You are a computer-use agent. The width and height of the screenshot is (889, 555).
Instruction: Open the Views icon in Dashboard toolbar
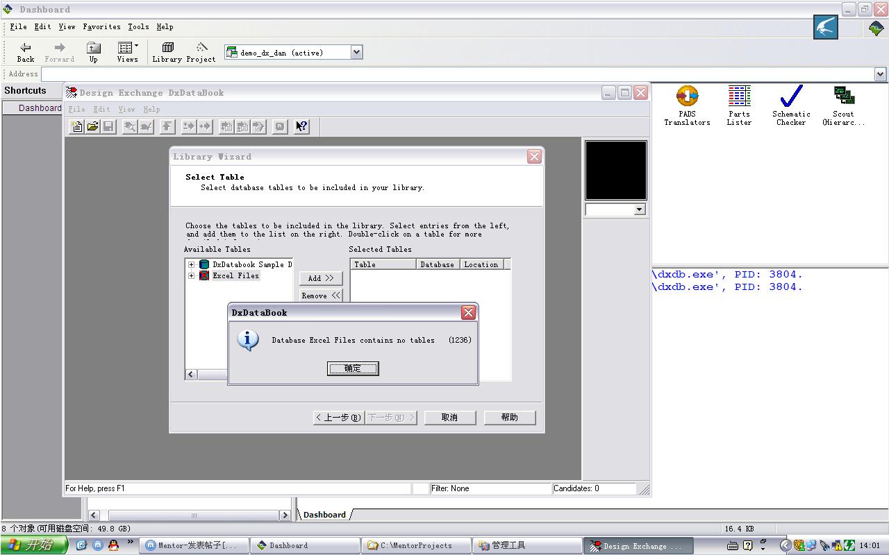click(125, 47)
